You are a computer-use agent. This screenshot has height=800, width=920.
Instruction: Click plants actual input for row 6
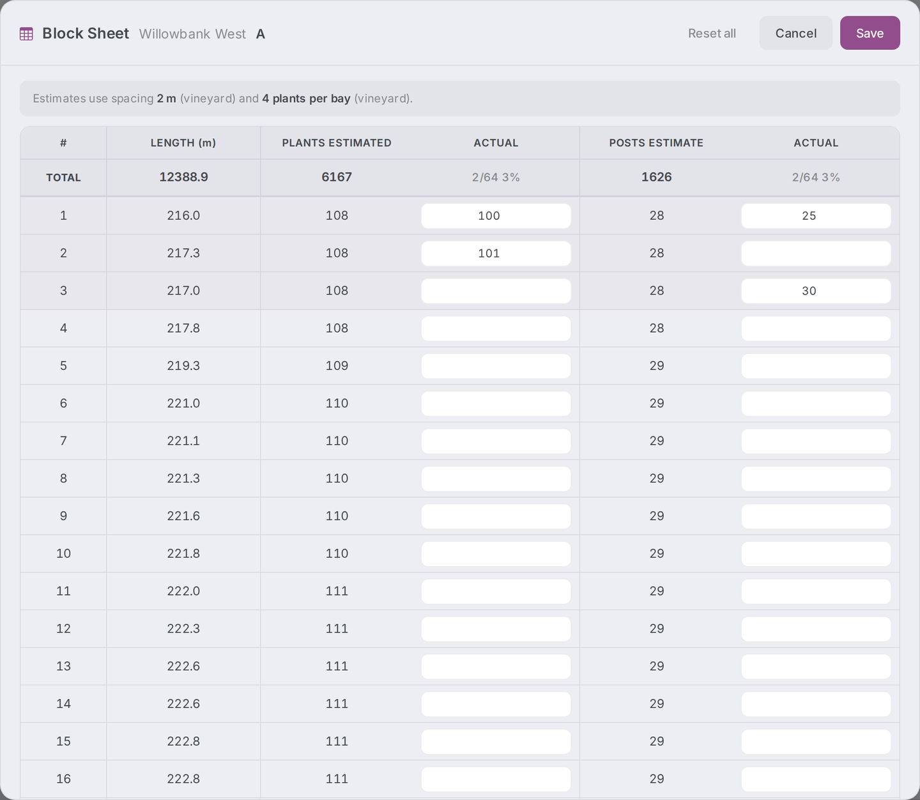[x=496, y=404]
